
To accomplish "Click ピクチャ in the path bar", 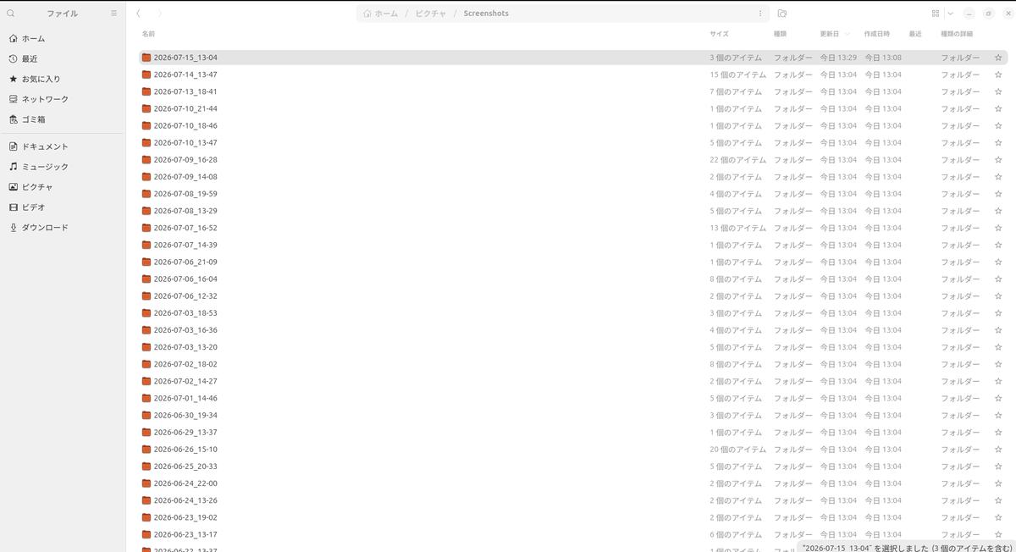I will (x=430, y=14).
